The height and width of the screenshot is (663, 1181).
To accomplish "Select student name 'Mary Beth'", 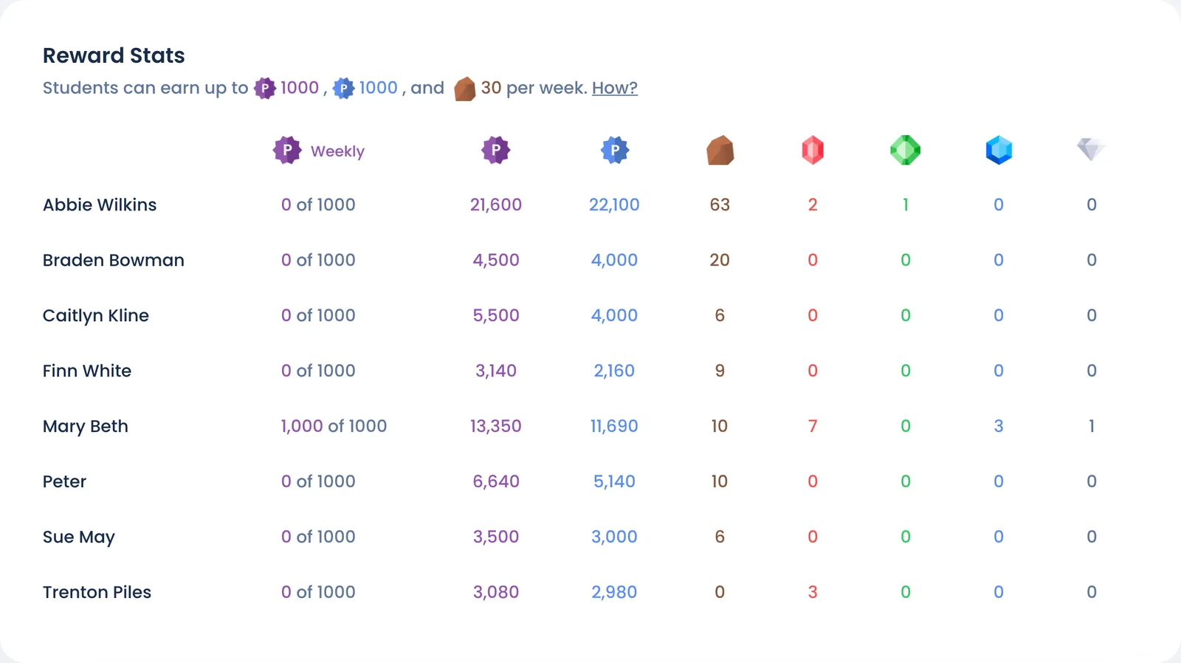I will tap(86, 427).
